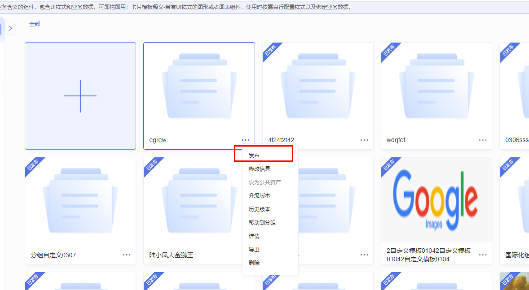This screenshot has width=529, height=290.
Task: Switch to the 全部 category
Action: [35, 24]
